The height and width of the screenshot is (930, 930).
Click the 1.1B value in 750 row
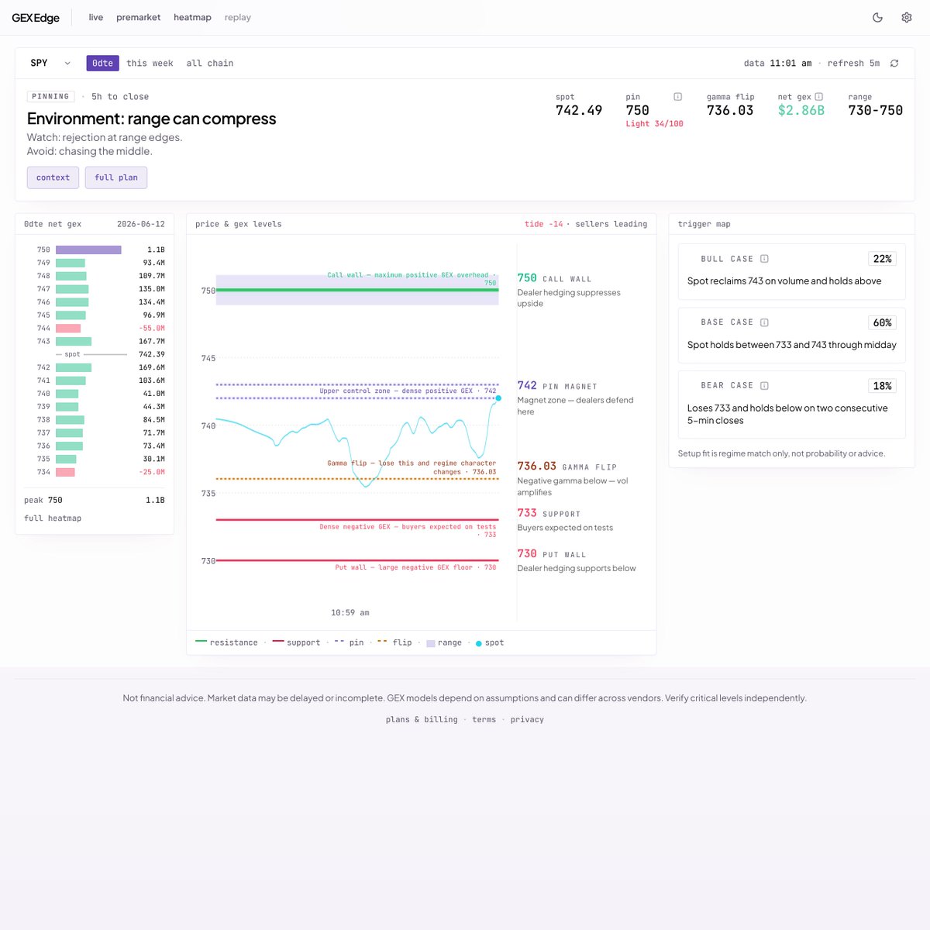(x=156, y=250)
